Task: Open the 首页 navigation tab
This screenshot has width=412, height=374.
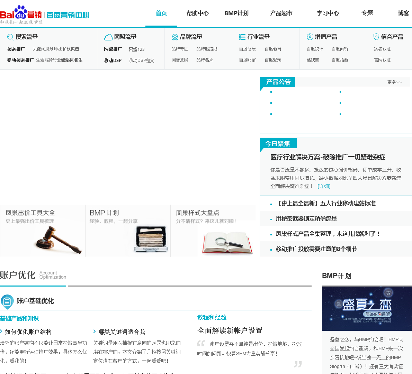Action: tap(161, 13)
